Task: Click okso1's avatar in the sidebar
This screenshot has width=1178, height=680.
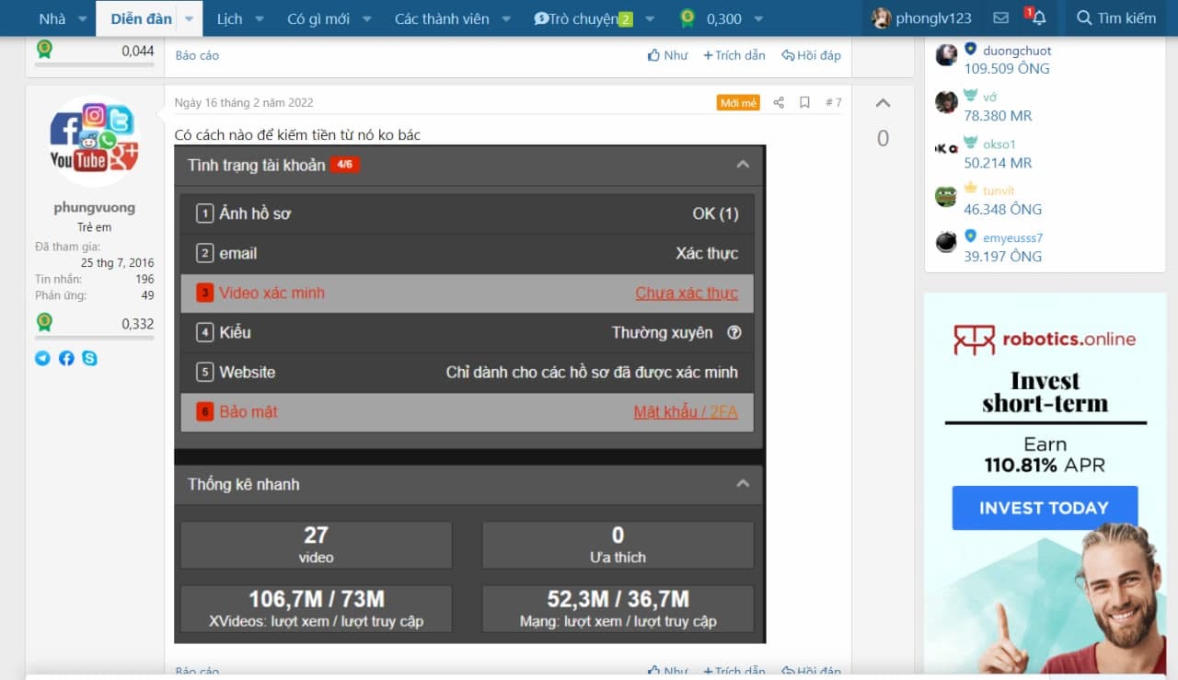Action: tap(946, 149)
